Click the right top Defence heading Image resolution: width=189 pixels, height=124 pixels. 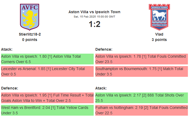coord(104,49)
